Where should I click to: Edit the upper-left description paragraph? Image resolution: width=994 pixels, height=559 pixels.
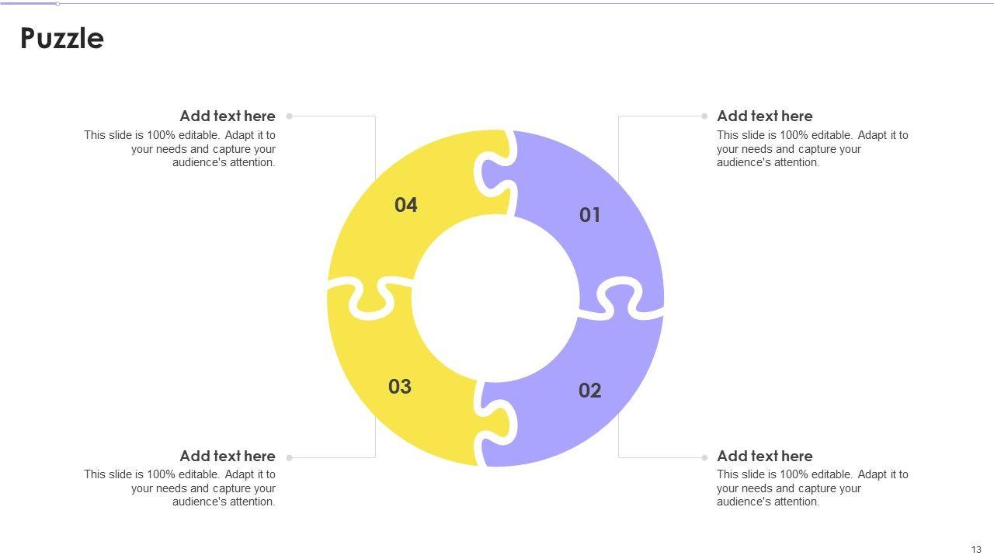pyautogui.click(x=180, y=148)
